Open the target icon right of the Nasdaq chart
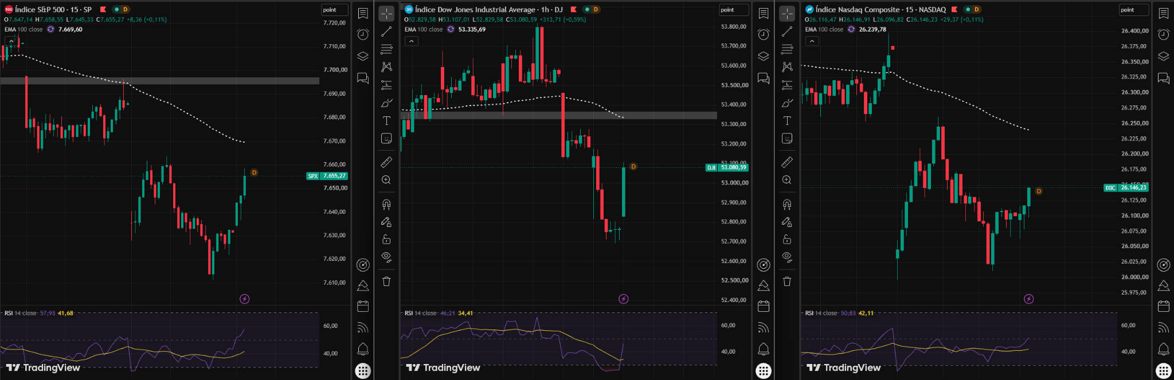 [1164, 265]
